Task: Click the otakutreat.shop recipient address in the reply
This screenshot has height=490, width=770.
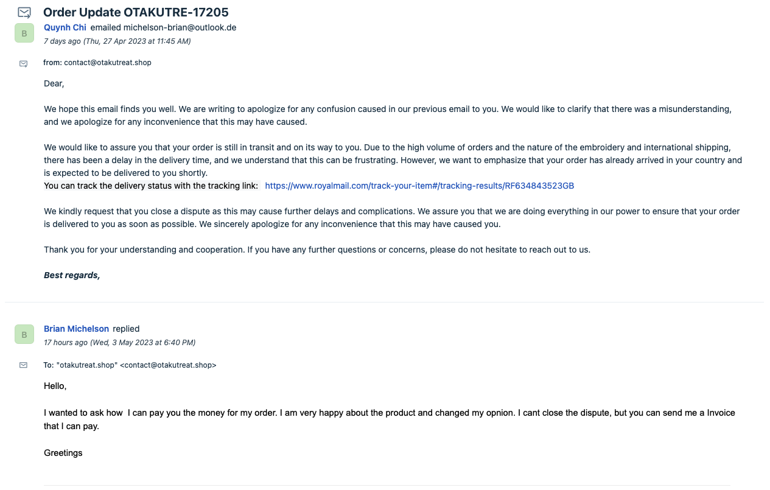Action: point(136,365)
